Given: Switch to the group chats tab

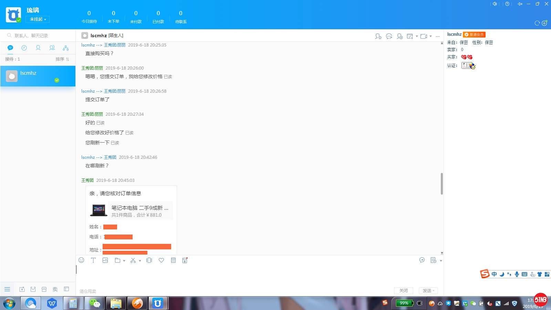Looking at the screenshot, I should (x=52, y=48).
